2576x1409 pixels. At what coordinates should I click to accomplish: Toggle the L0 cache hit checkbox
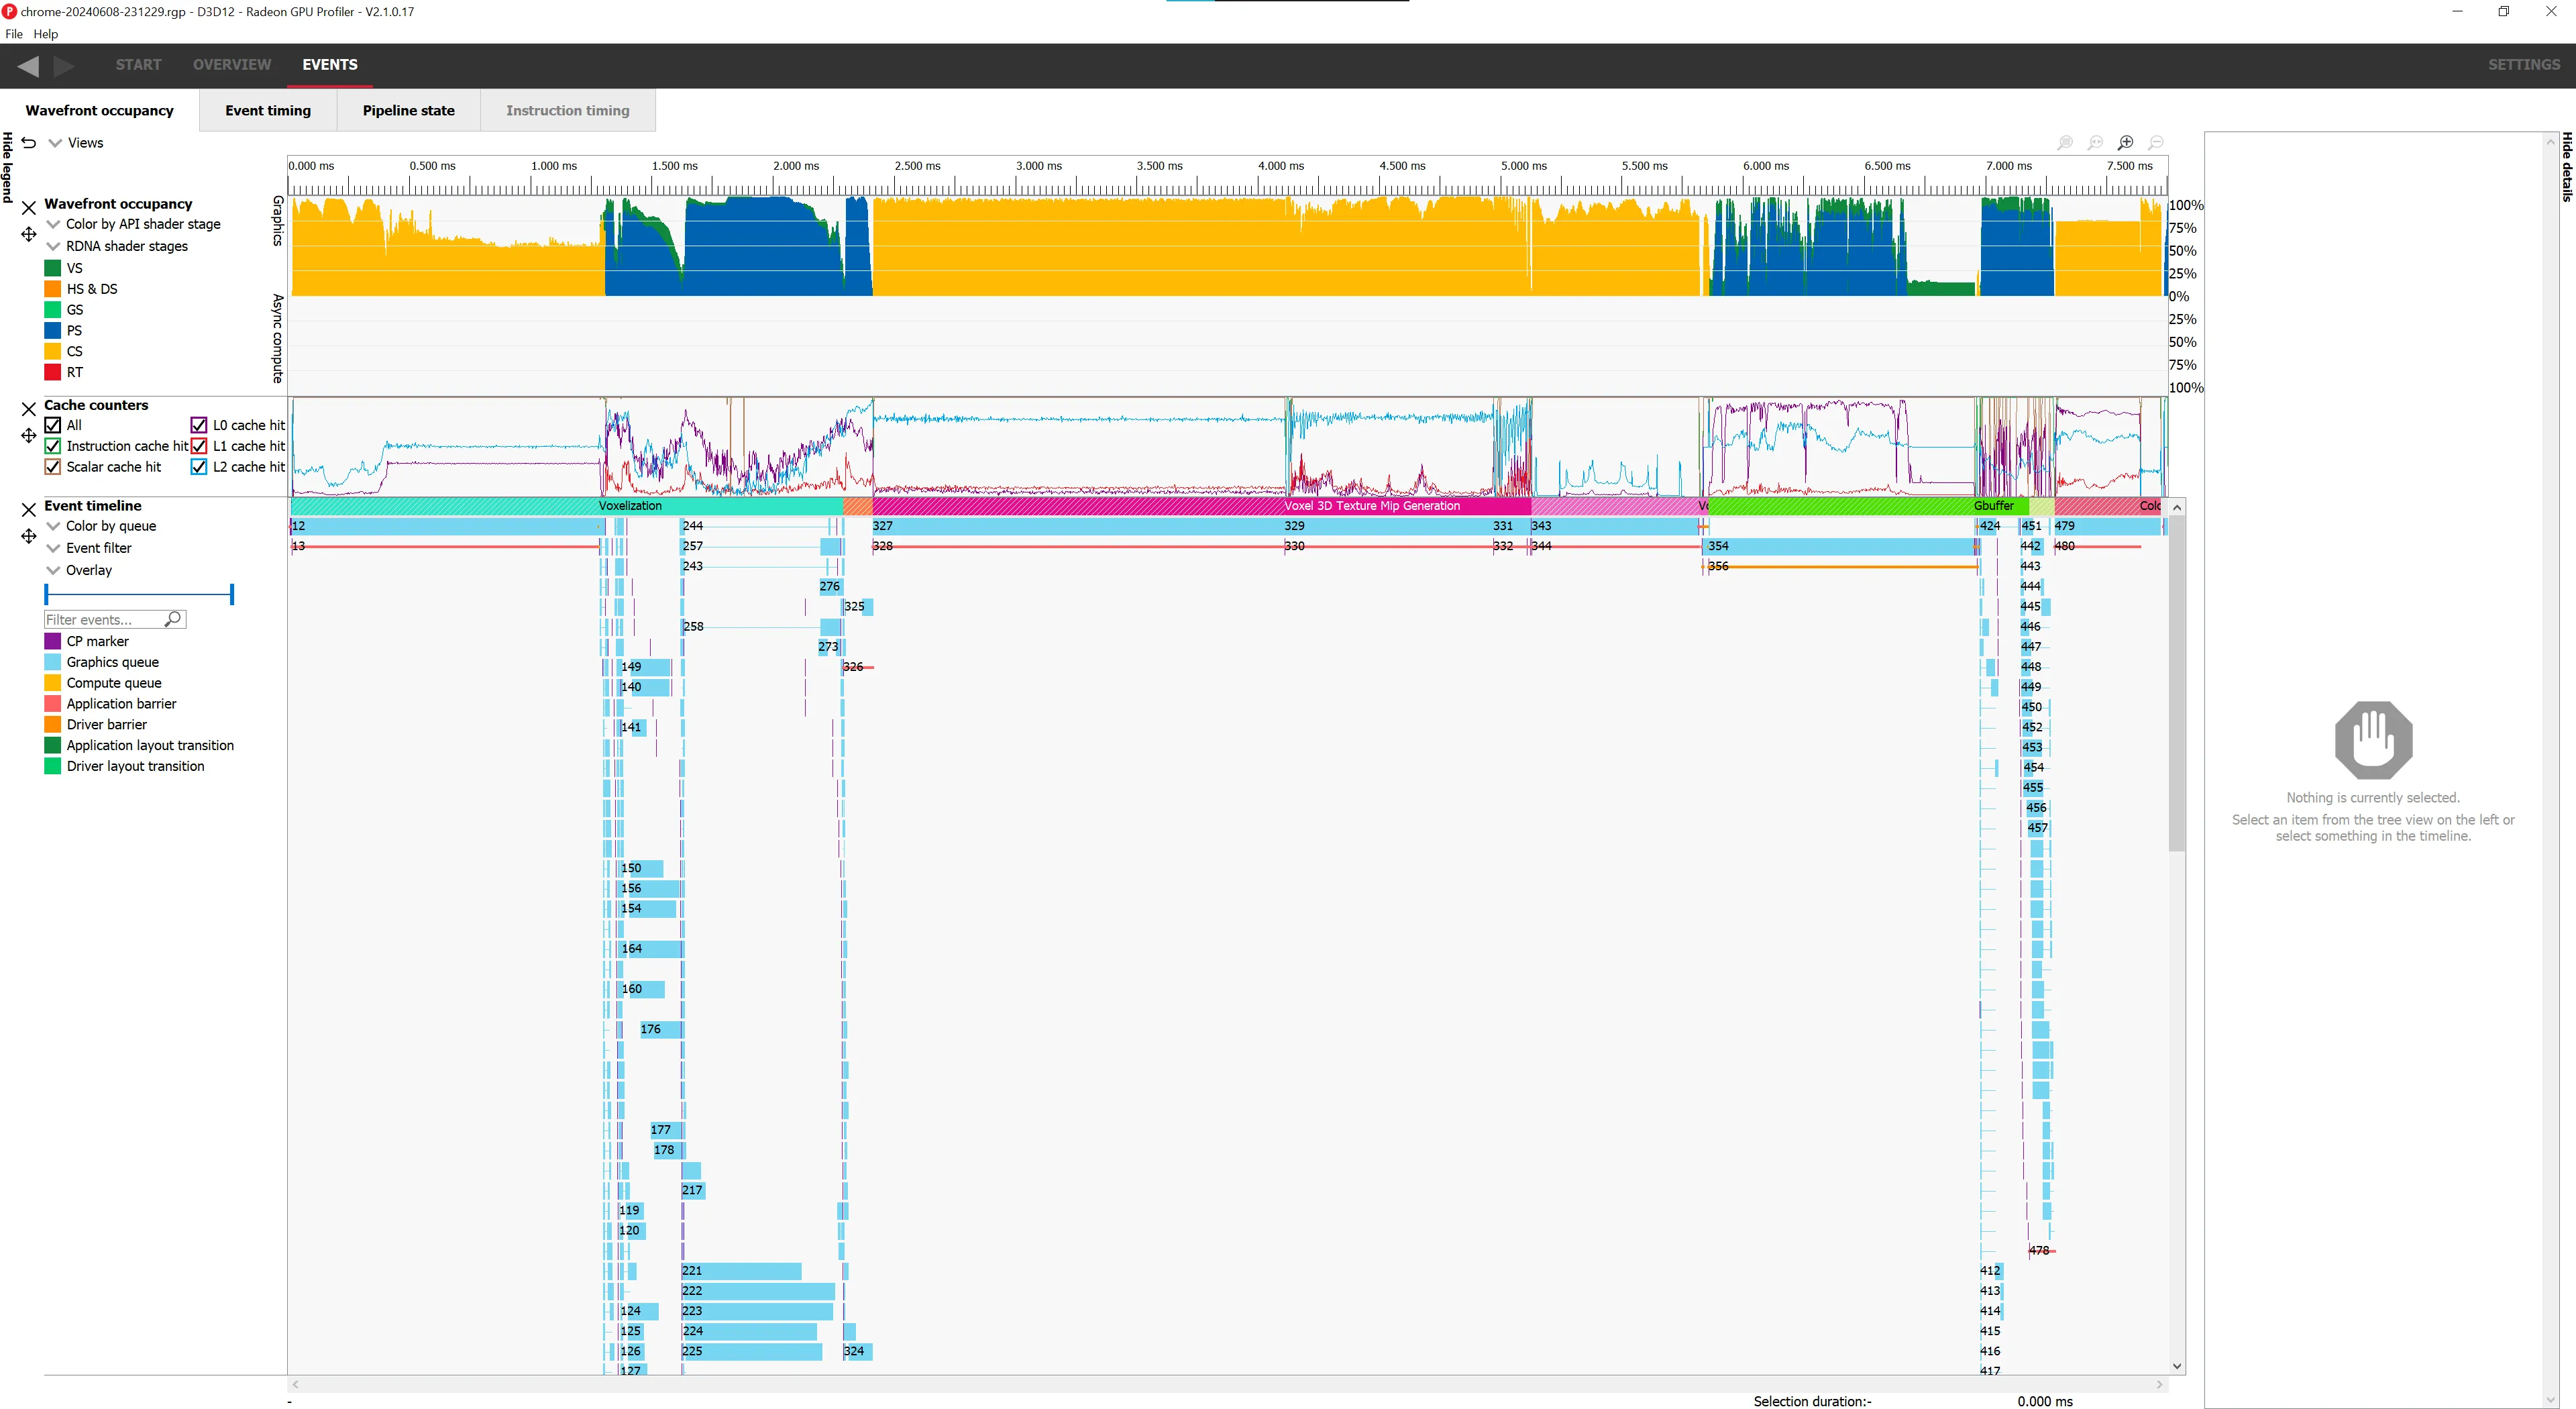[x=199, y=425]
